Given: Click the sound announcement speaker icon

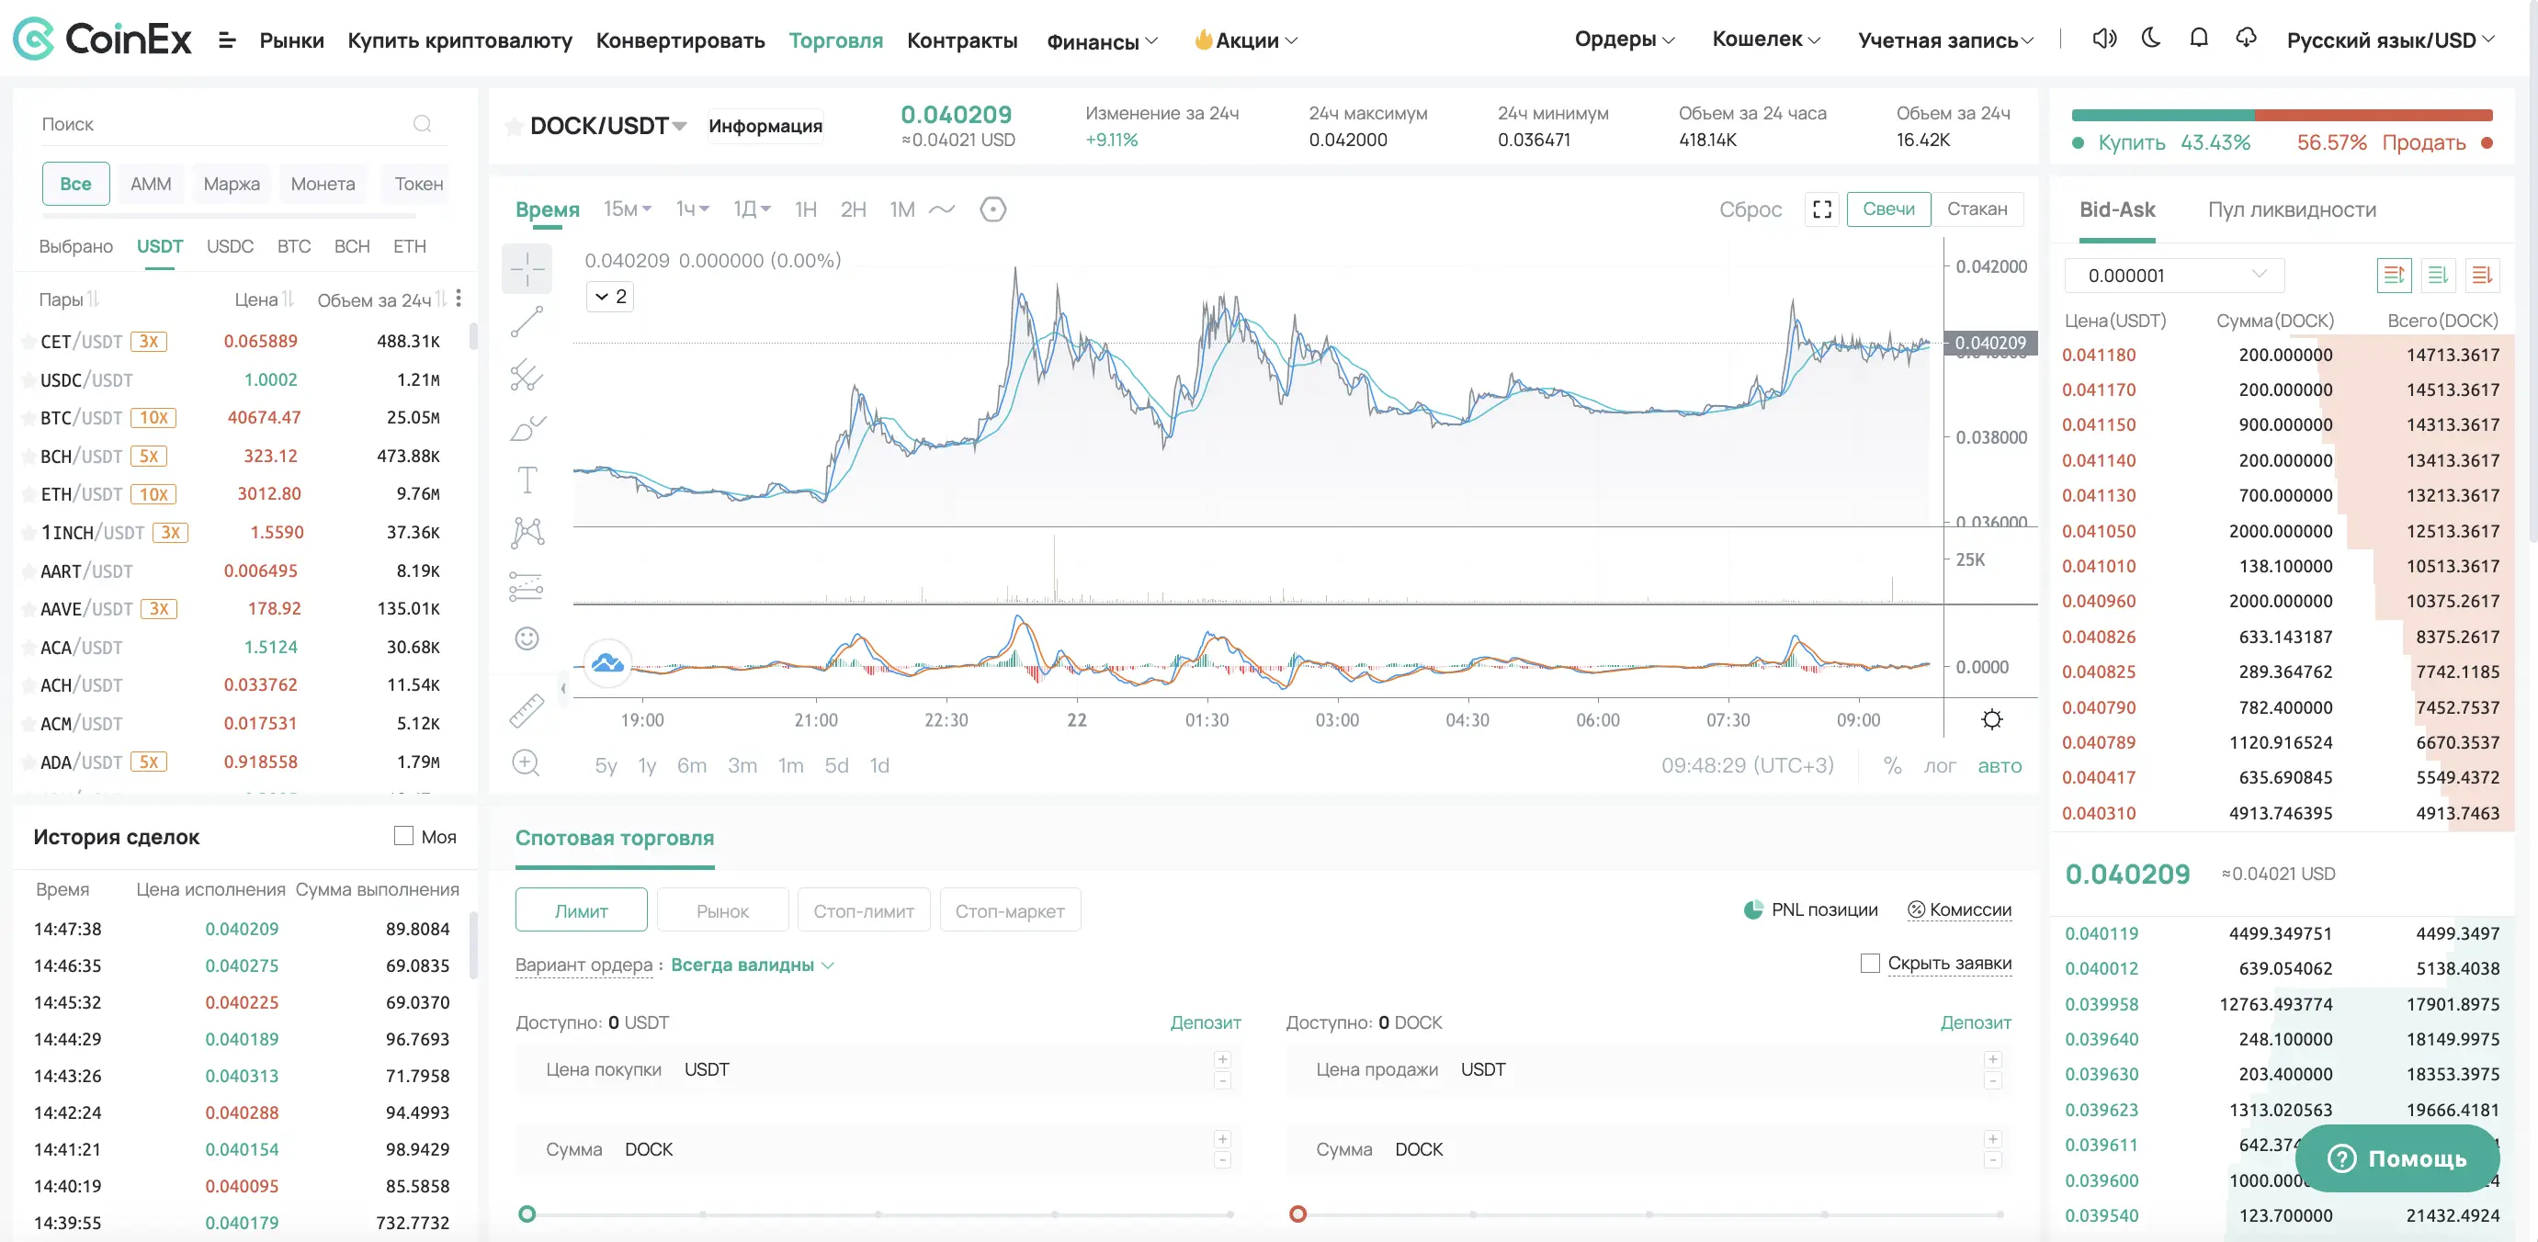Looking at the screenshot, I should 2103,39.
